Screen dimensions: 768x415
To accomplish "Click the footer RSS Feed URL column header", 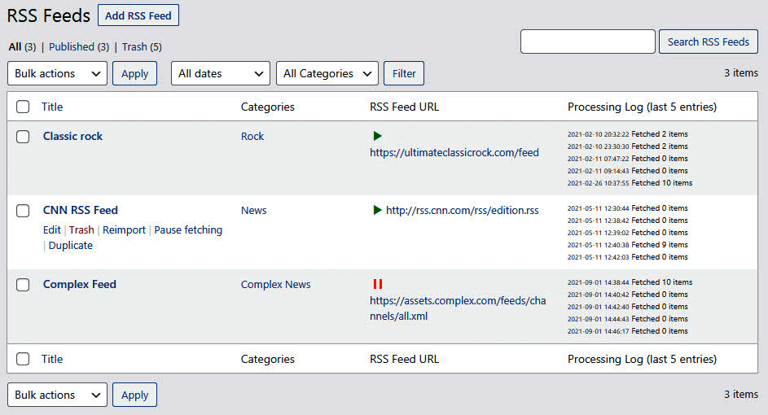I will pos(404,359).
